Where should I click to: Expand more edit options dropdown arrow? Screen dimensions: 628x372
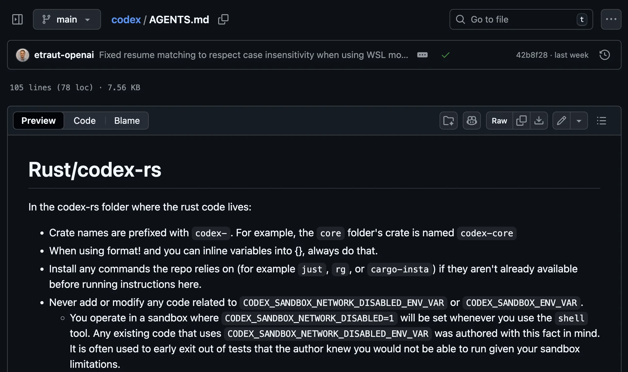coord(579,121)
